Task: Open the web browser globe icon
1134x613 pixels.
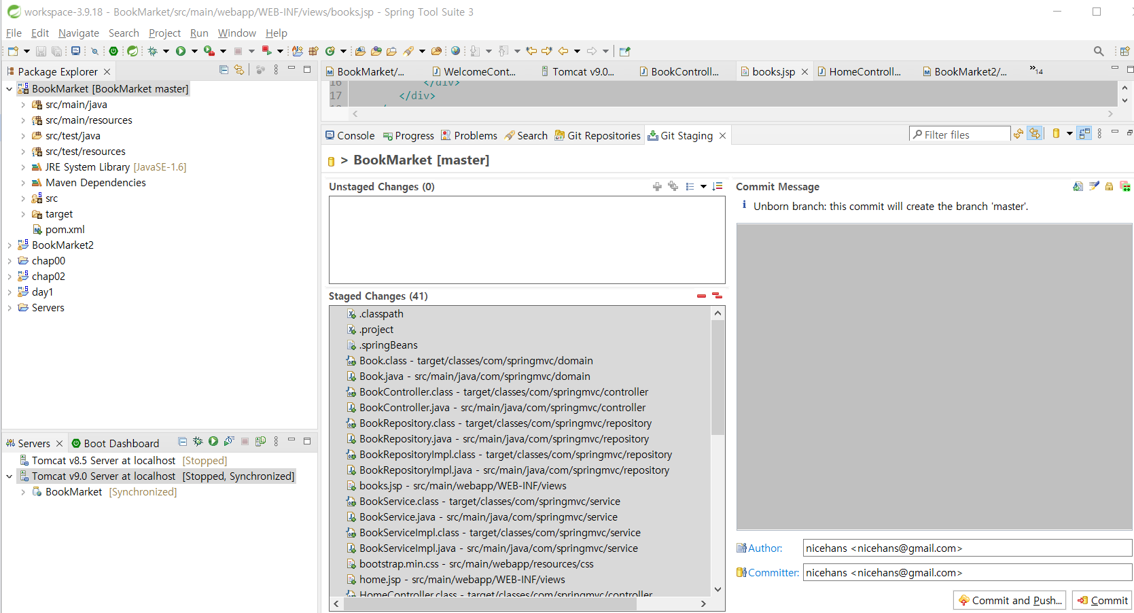Action: (x=455, y=51)
